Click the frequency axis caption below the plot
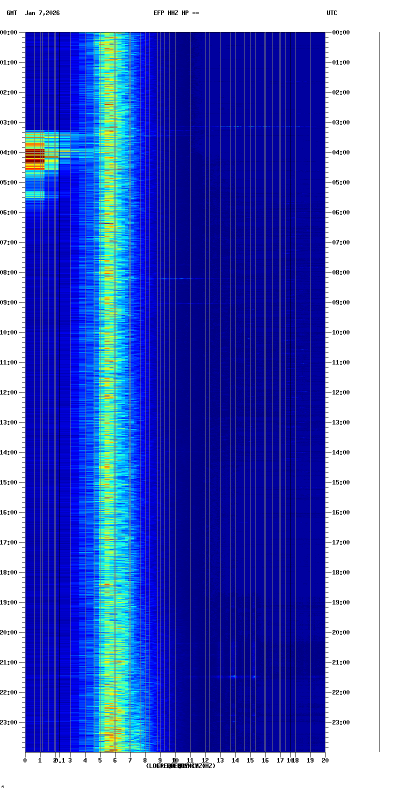Screen dimensions: 401x792 [x=180, y=766]
